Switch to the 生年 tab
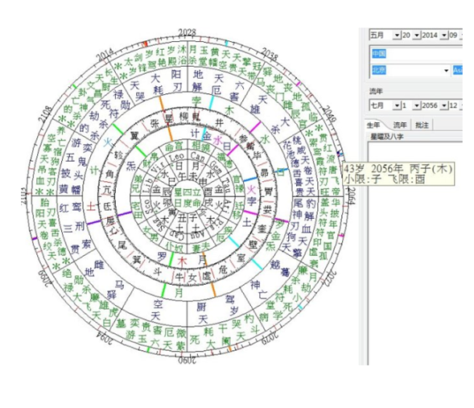Image resolution: width=474 pixels, height=408 pixels. tap(373, 125)
